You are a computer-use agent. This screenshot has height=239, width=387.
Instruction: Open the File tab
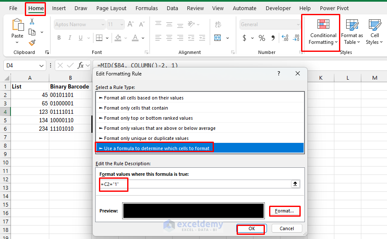coord(13,8)
